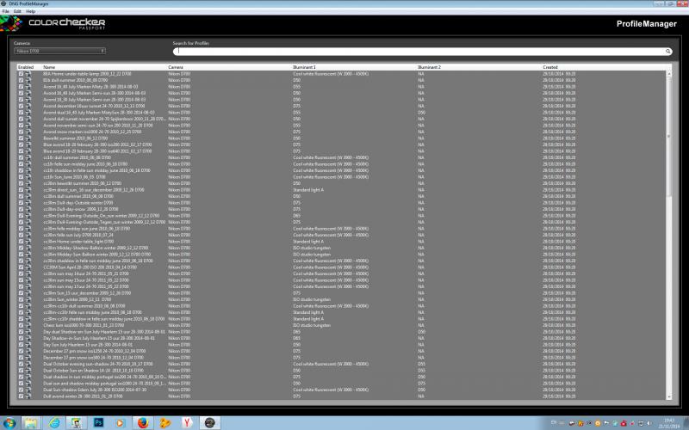The height and width of the screenshot is (430, 689).
Task: Open Internet Explorer from the taskbar
Action: [x=54, y=422]
